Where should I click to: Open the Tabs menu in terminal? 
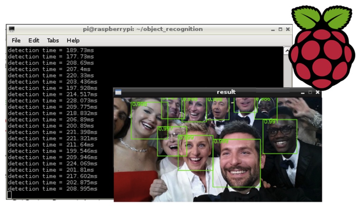53,40
